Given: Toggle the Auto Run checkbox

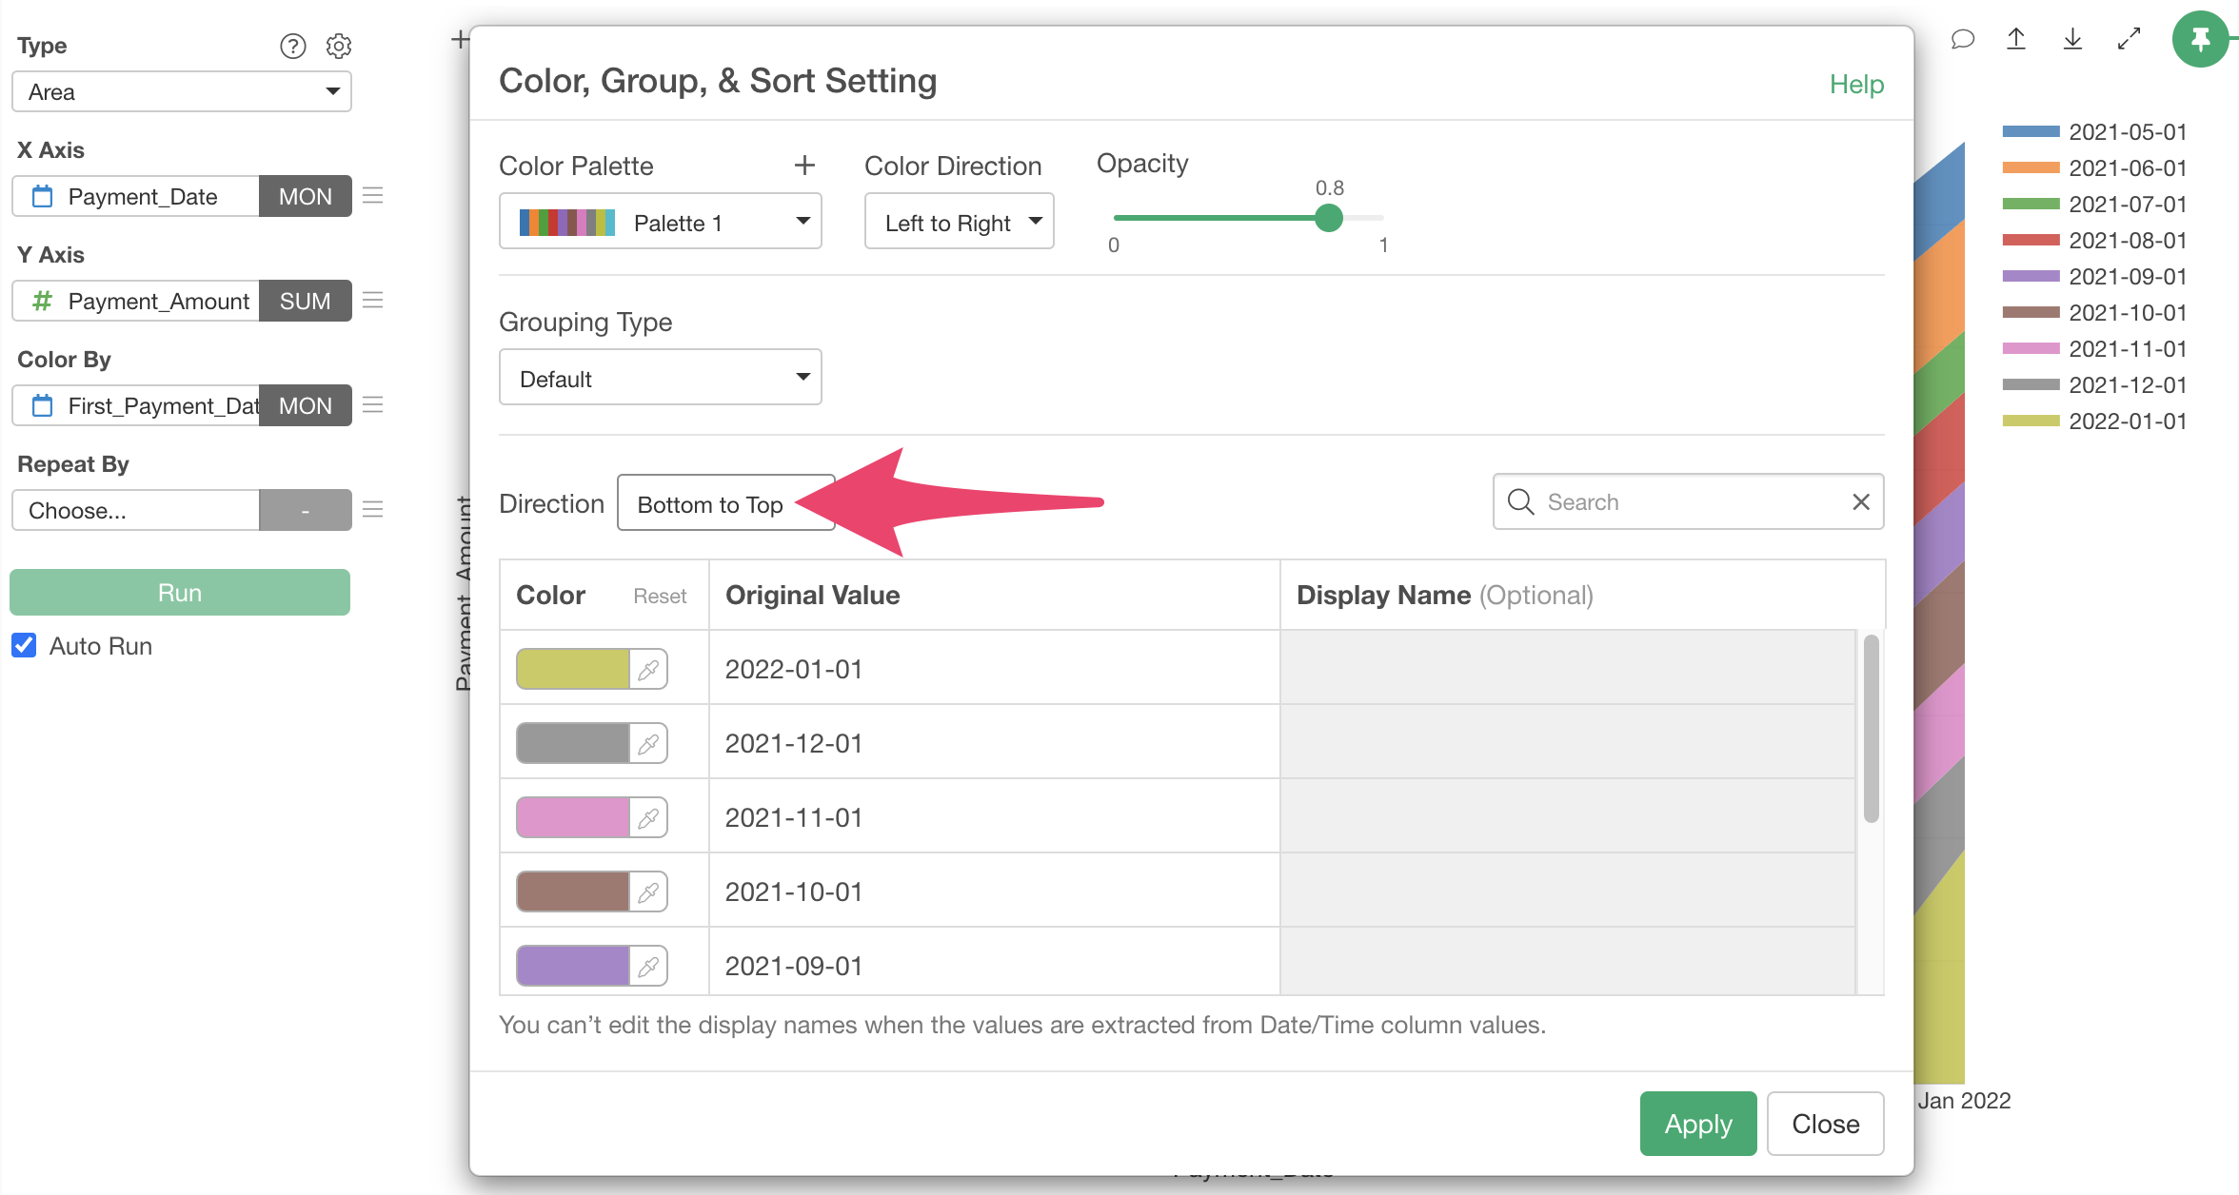Looking at the screenshot, I should click(25, 646).
